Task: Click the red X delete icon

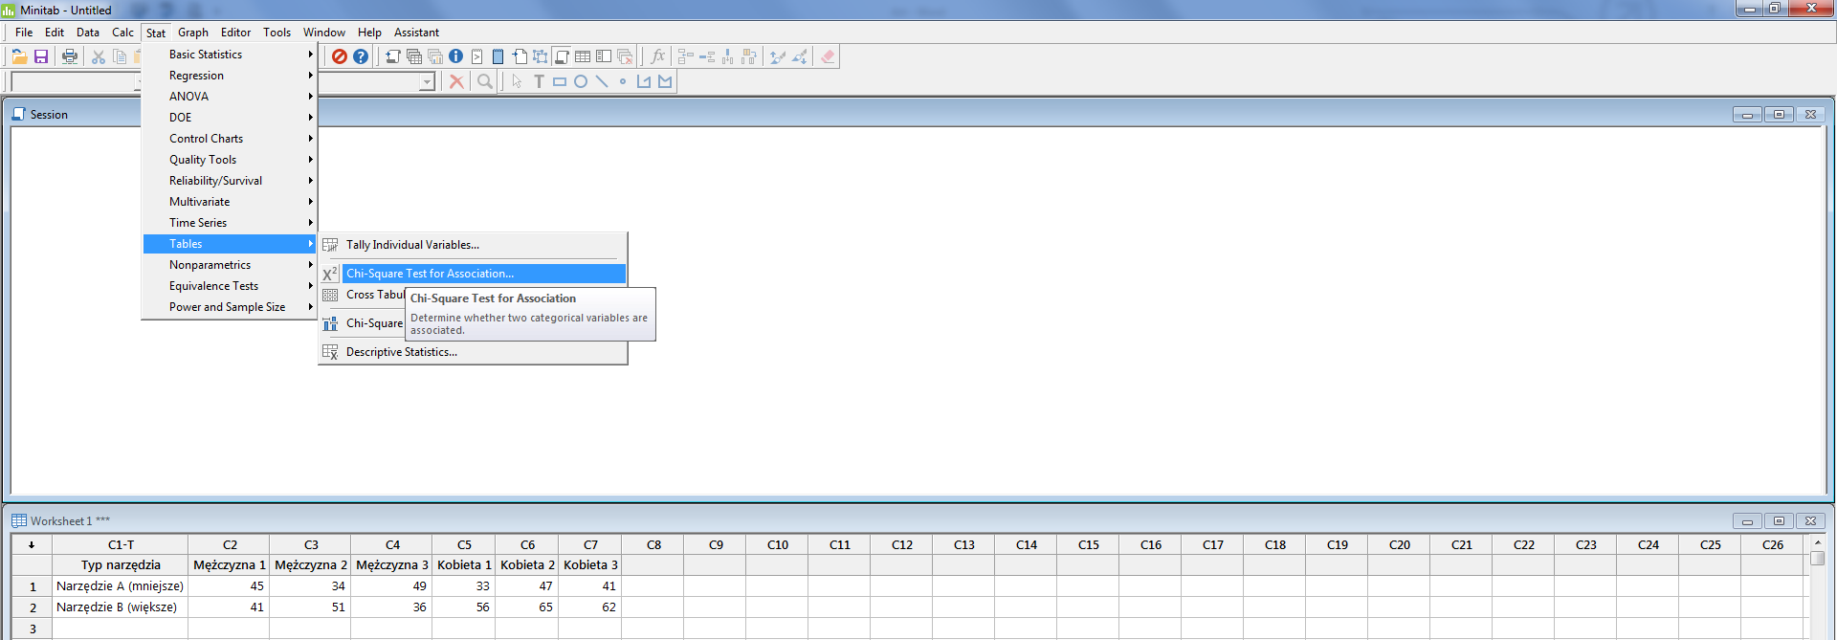Action: (x=456, y=81)
